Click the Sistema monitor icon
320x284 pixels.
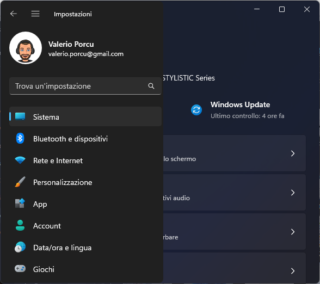click(20, 116)
